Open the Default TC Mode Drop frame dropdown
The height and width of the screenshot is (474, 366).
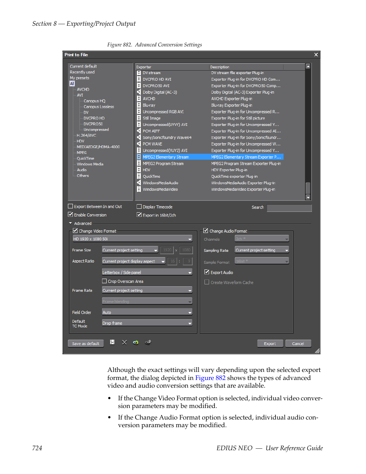pyautogui.click(x=147, y=323)
